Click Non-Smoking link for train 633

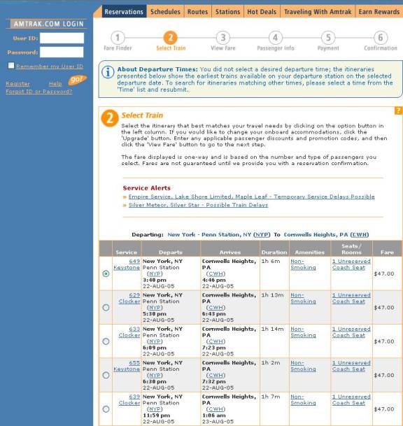[303, 332]
